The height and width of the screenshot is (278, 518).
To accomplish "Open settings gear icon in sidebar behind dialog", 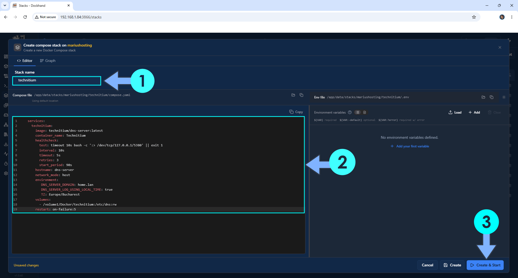I will (x=6, y=173).
